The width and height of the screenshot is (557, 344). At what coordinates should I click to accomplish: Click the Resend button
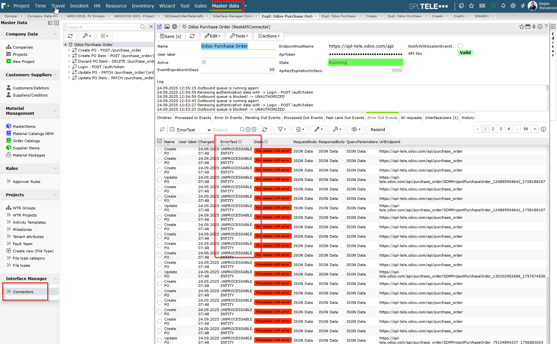[378, 130]
